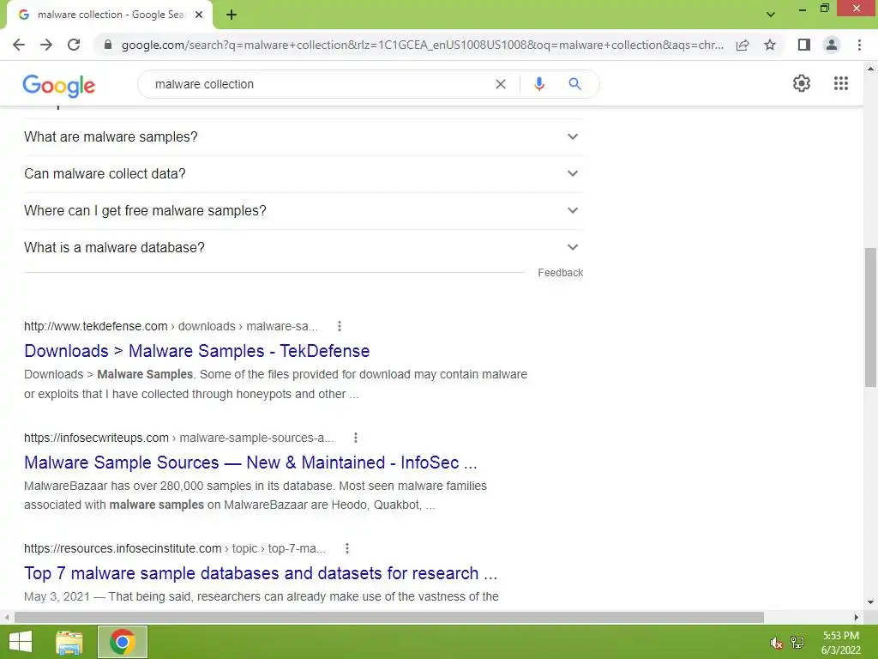This screenshot has height=659, width=878.
Task: Open the Chrome profile avatar
Action: (x=832, y=45)
